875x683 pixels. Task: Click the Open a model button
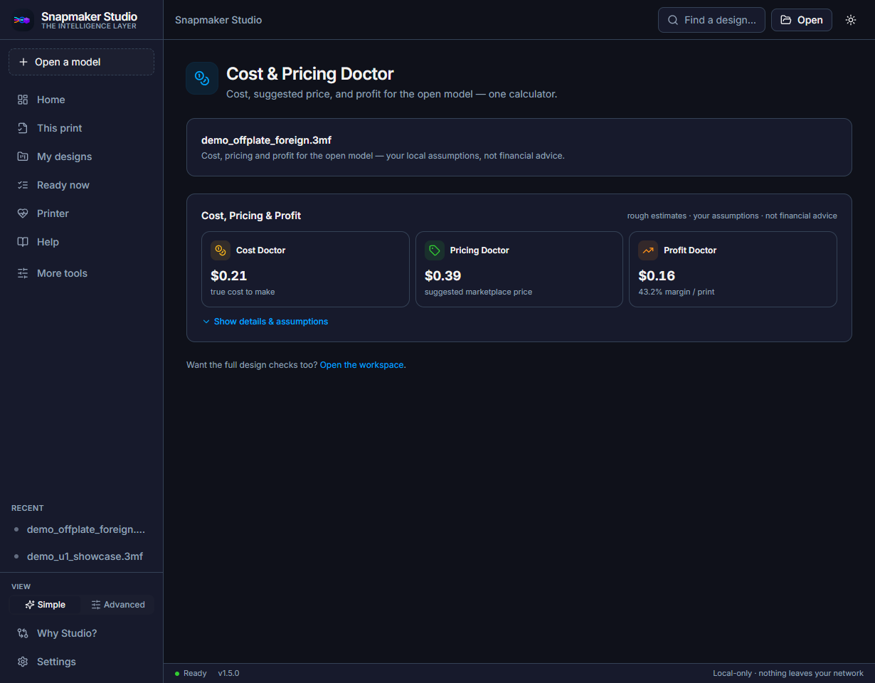(x=81, y=62)
